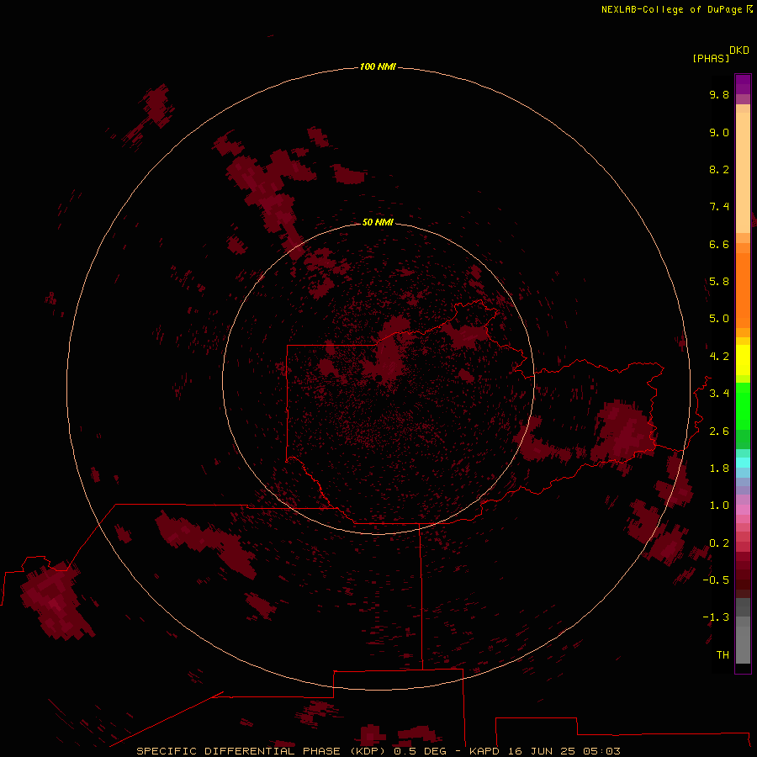The height and width of the screenshot is (757, 757).
Task: Click the 9.8 value on the color scale
Action: (x=719, y=94)
